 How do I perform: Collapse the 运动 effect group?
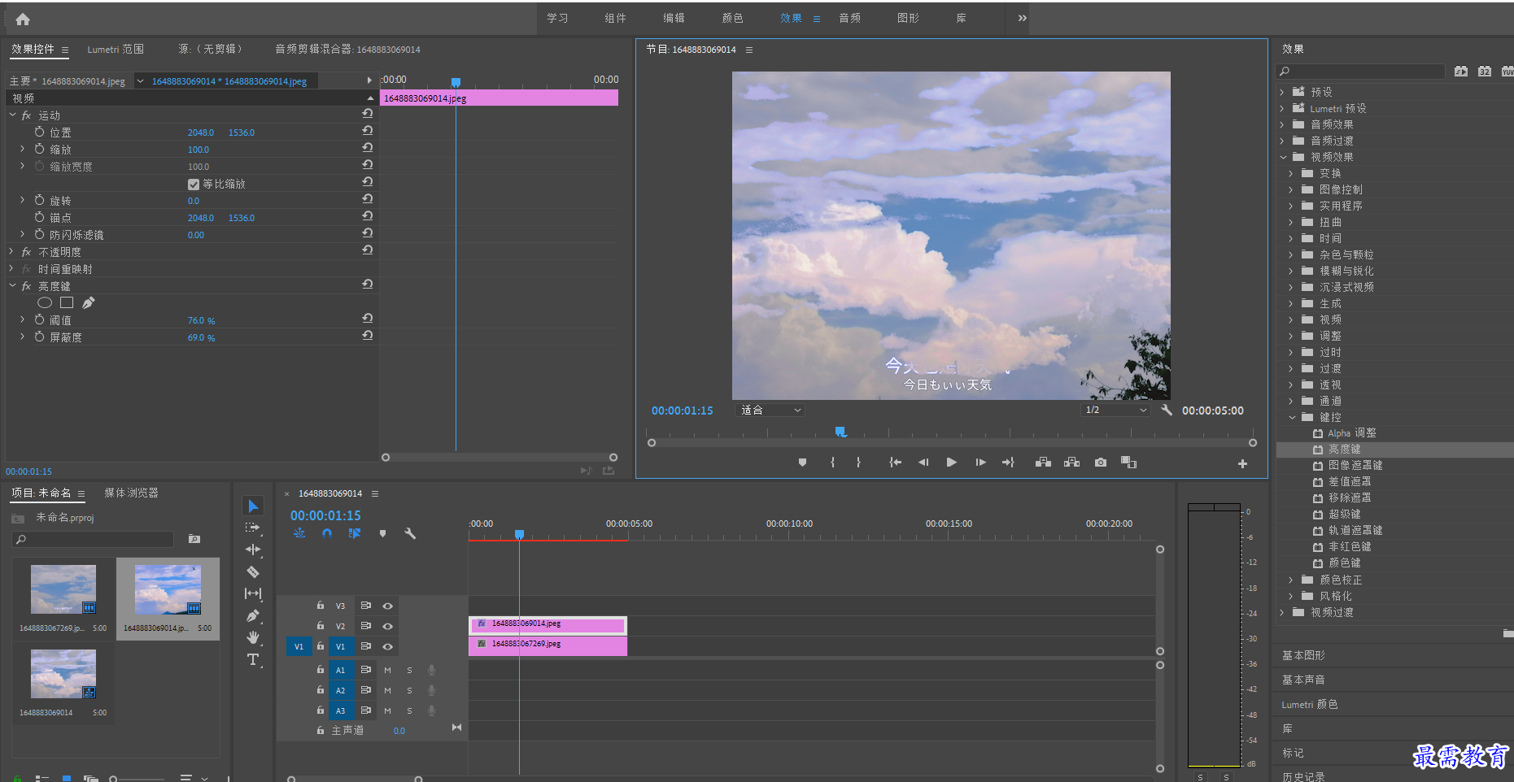pyautogui.click(x=12, y=115)
